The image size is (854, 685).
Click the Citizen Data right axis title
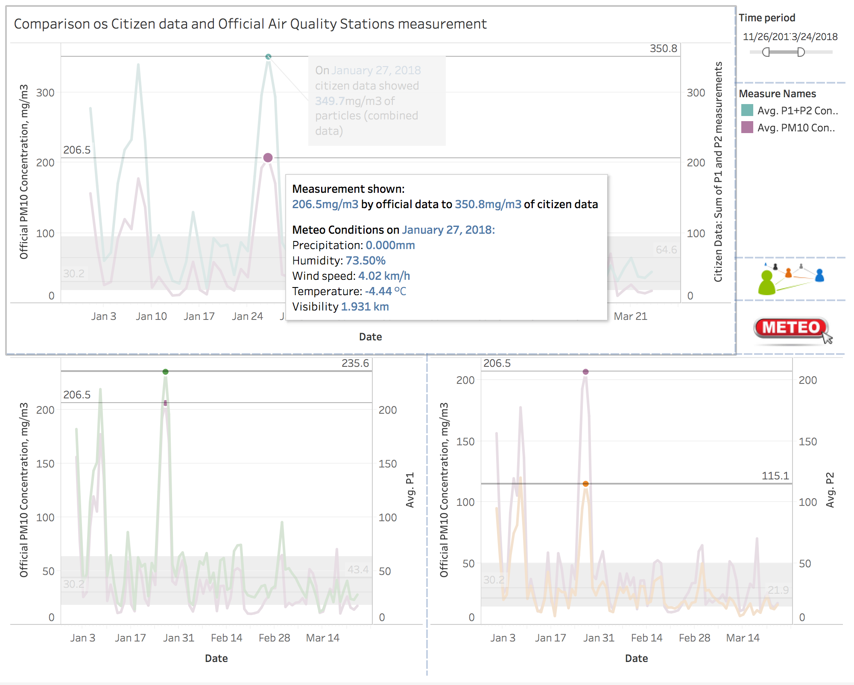(x=718, y=172)
